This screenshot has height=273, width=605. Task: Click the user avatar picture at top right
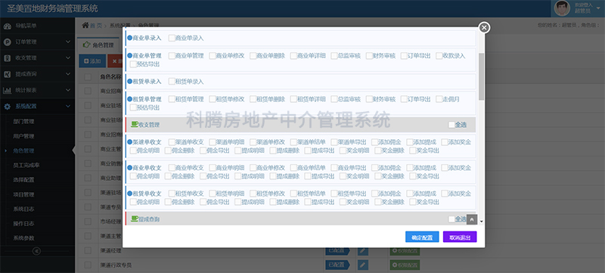[x=562, y=8]
